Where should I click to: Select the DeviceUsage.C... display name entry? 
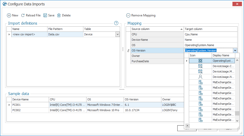click(223, 66)
